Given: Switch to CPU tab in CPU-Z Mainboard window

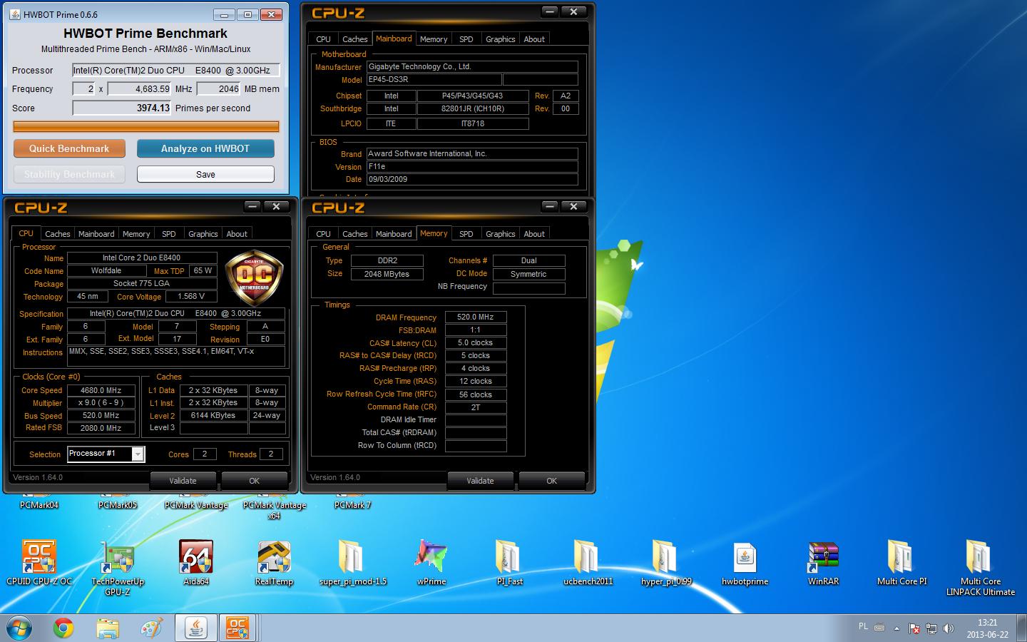Looking at the screenshot, I should tap(323, 39).
